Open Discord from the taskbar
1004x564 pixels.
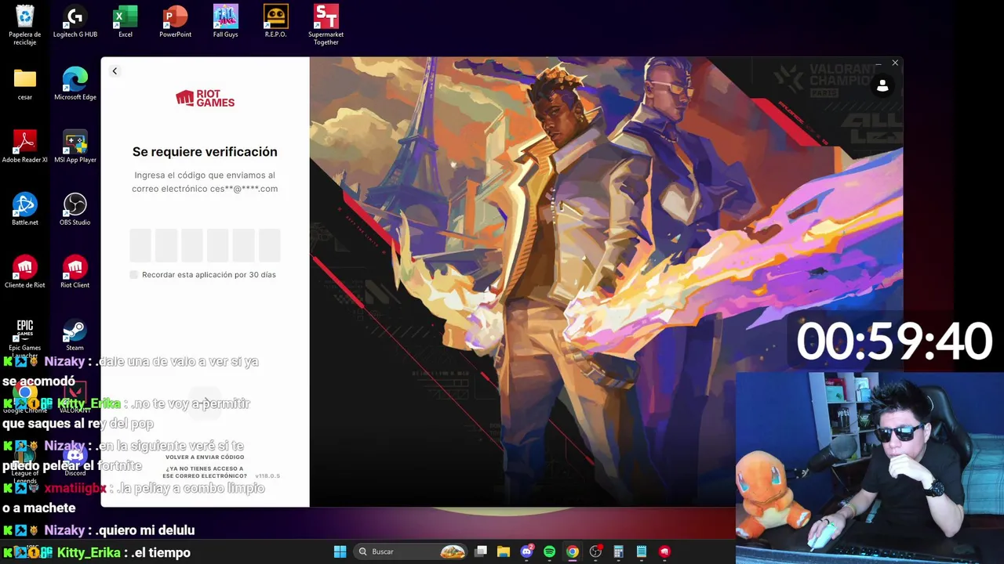pyautogui.click(x=526, y=551)
